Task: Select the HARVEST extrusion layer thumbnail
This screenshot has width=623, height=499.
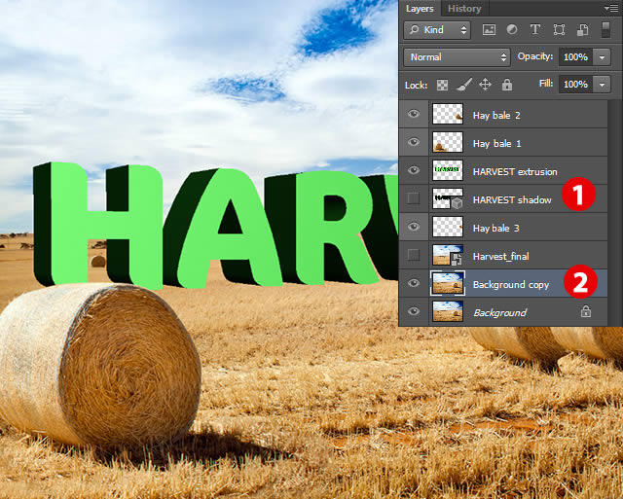Action: [x=448, y=170]
